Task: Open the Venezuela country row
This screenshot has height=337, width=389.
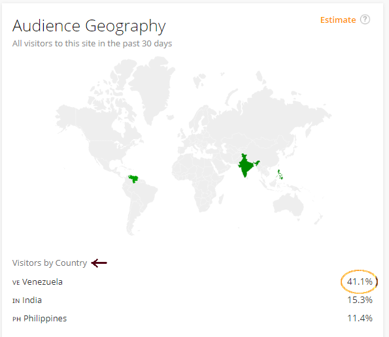Action: coord(192,281)
